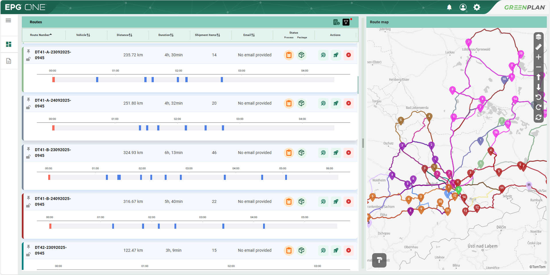This screenshot has height=275, width=550.
Task: Click the route info/report icon in Routes header
Action: pos(336,22)
